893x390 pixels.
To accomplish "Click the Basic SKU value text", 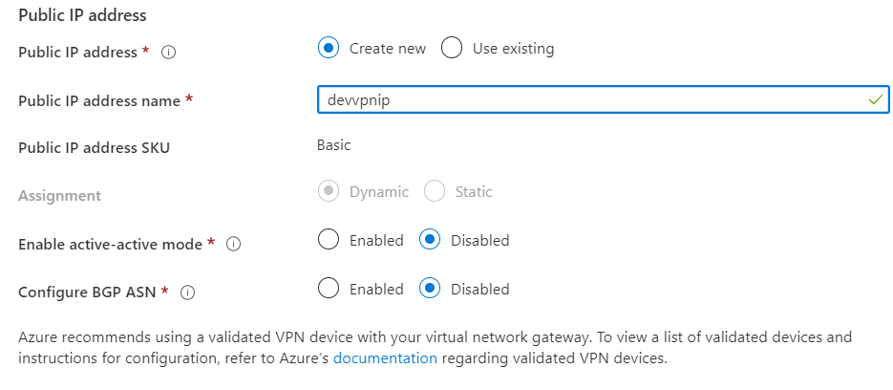I will tap(334, 145).
